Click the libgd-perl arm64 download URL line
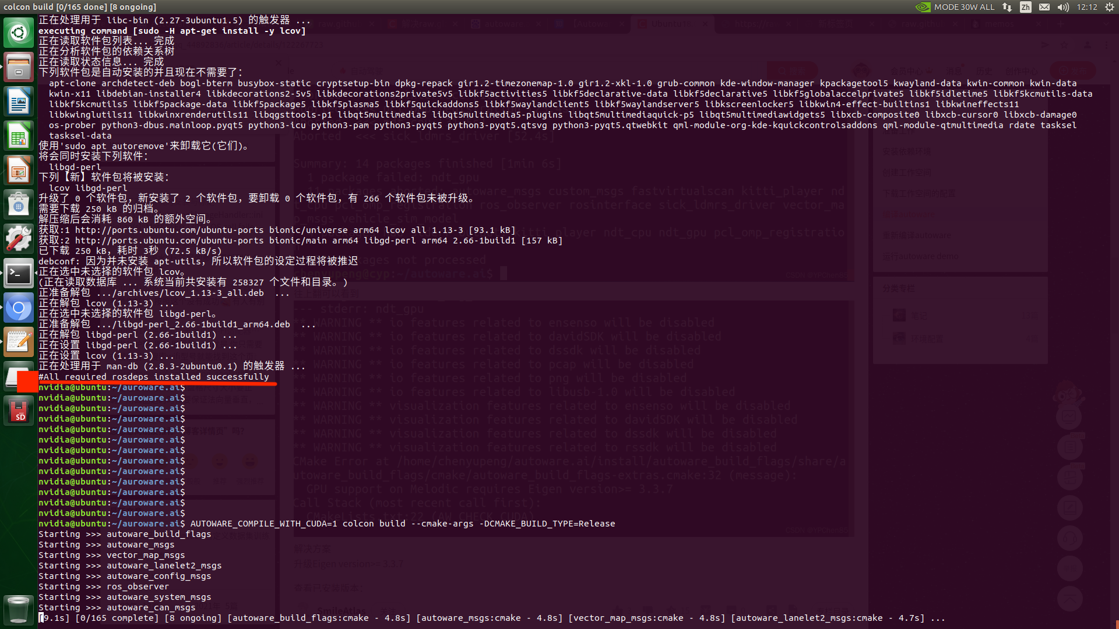 (301, 241)
